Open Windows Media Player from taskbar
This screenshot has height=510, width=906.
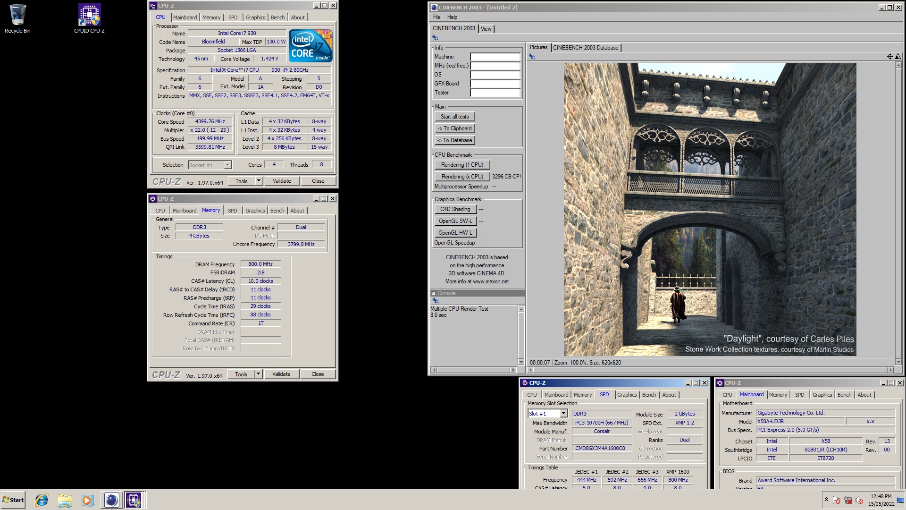[87, 500]
